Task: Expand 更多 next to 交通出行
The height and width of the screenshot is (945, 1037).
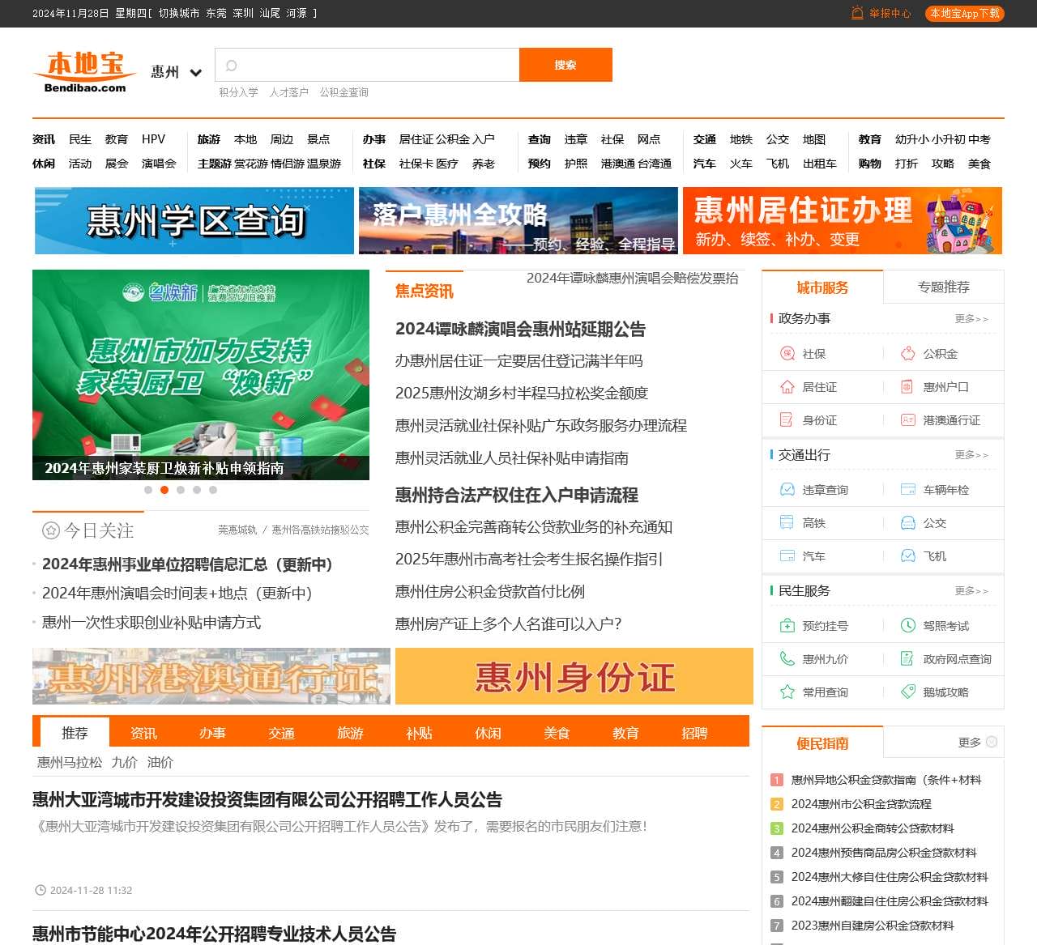Action: pos(973,455)
